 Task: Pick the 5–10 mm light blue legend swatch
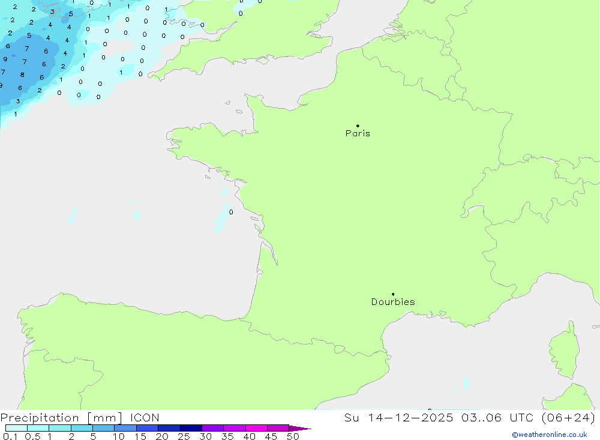tap(104, 428)
